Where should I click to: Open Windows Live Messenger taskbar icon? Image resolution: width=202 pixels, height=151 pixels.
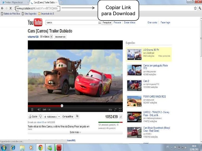coord(50,148)
